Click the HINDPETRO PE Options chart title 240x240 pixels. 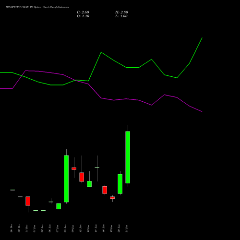tap(37, 7)
